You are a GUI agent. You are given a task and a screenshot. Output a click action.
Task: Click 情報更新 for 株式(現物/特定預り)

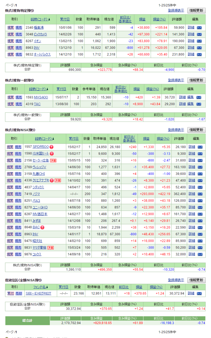coord(196,11)
